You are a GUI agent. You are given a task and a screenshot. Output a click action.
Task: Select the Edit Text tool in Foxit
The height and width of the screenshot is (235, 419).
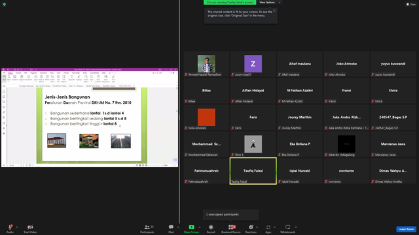coord(58,78)
